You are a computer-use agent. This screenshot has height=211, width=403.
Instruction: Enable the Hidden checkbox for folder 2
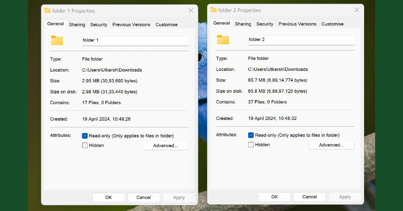coord(251,145)
